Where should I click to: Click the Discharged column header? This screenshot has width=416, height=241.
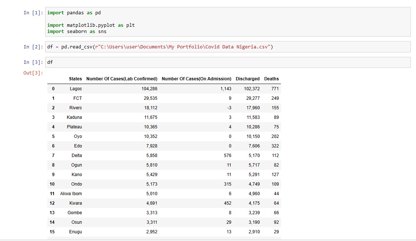[x=247, y=79]
